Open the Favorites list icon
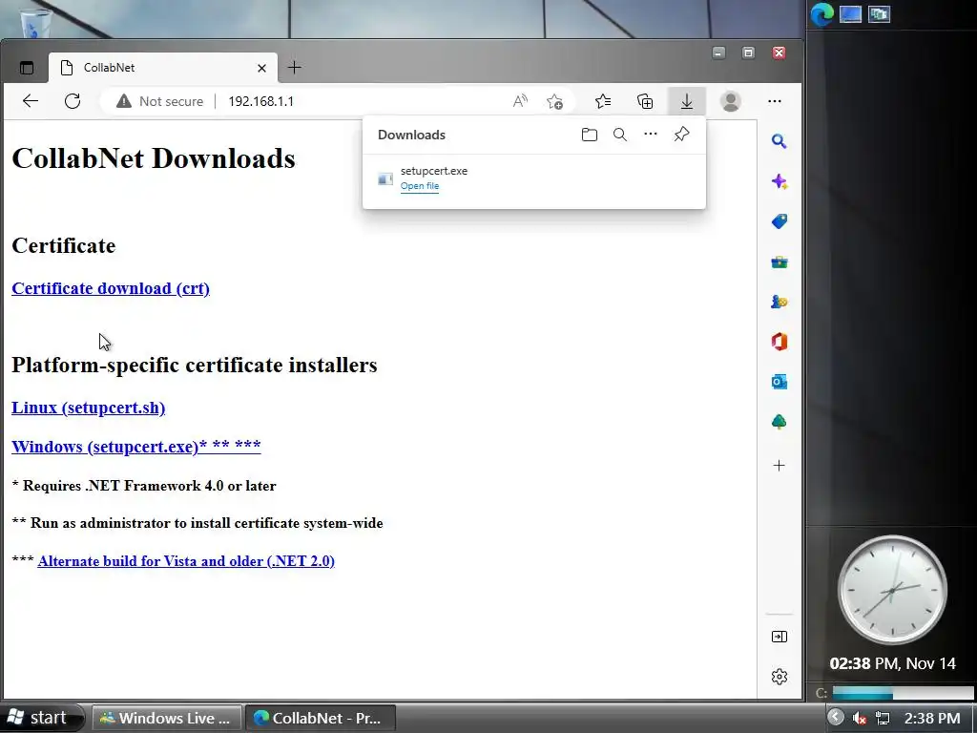The height and width of the screenshot is (733, 977). click(603, 101)
